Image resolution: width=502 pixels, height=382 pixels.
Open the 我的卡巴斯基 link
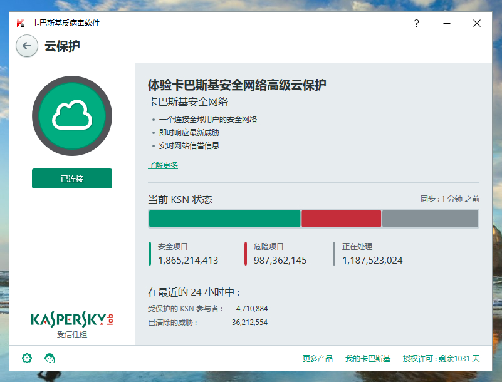[x=368, y=359]
